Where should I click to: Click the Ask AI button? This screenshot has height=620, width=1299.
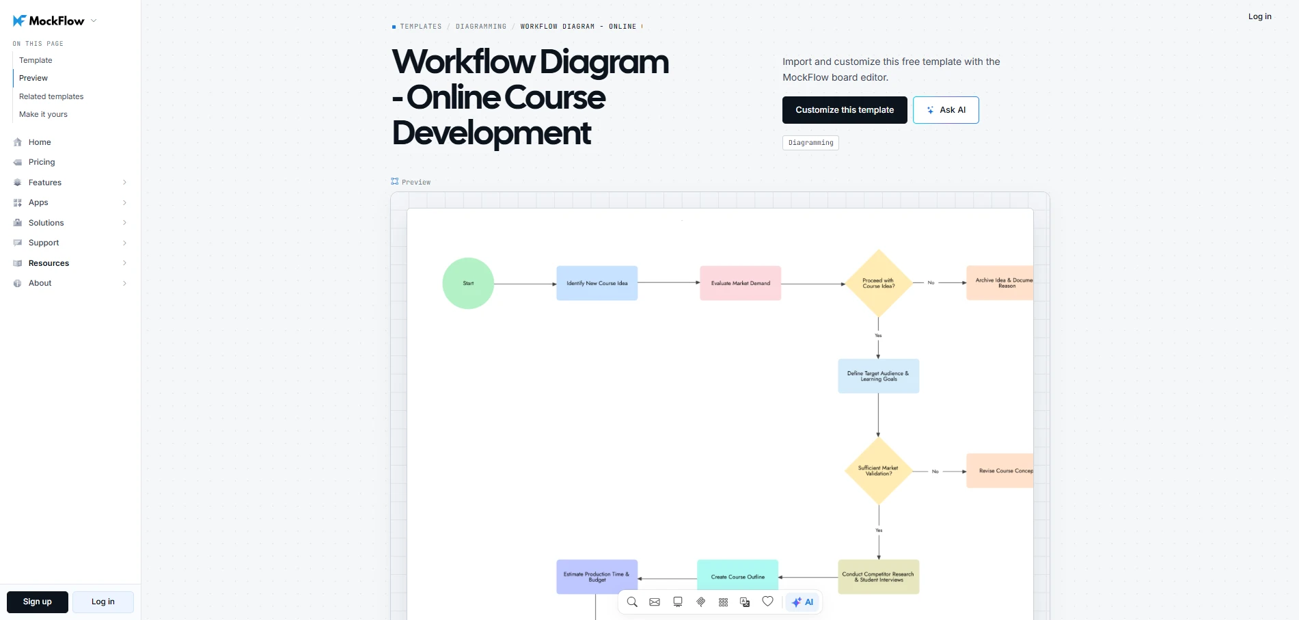click(x=946, y=110)
